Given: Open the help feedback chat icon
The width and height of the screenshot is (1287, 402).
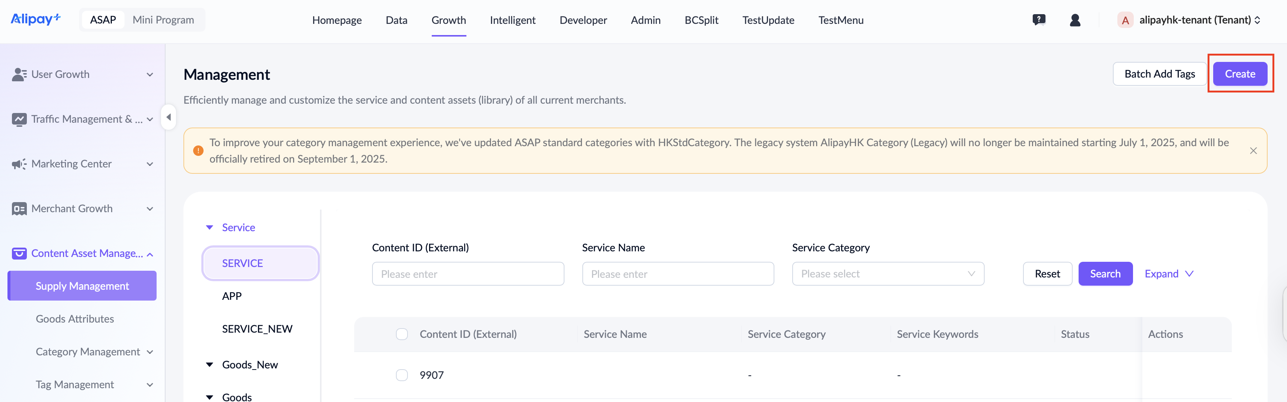Looking at the screenshot, I should tap(1039, 20).
